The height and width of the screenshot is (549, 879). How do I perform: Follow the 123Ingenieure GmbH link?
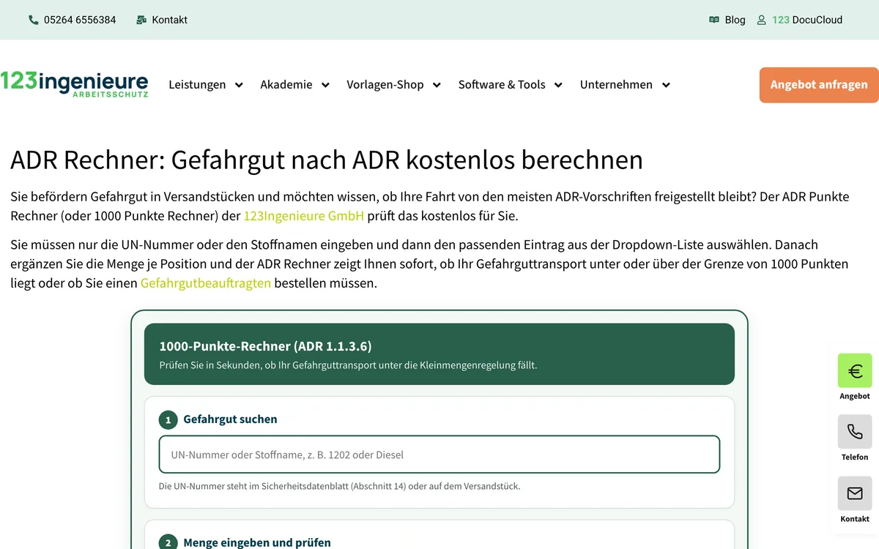coord(304,216)
